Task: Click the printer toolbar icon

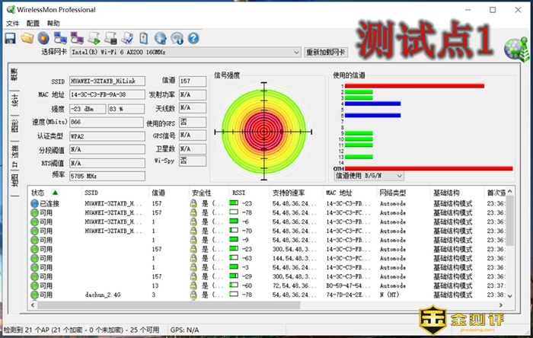Action: point(111,37)
